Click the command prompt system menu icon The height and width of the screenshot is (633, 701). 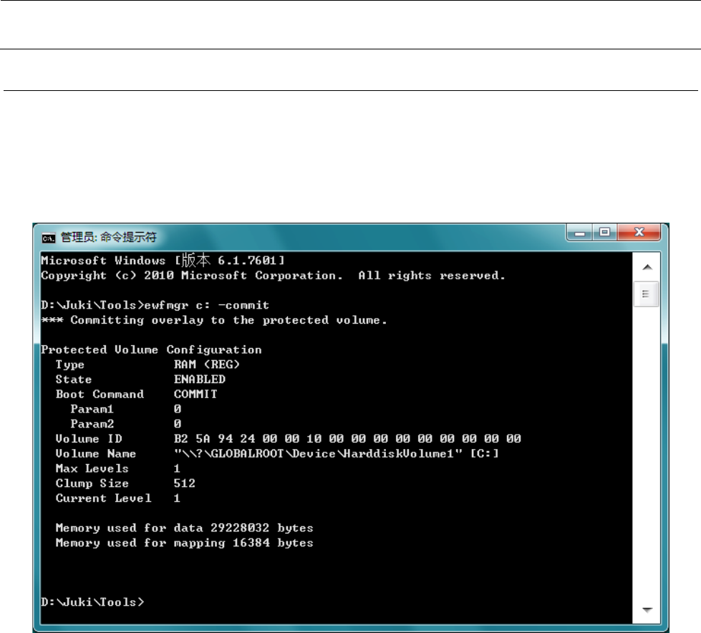click(48, 238)
